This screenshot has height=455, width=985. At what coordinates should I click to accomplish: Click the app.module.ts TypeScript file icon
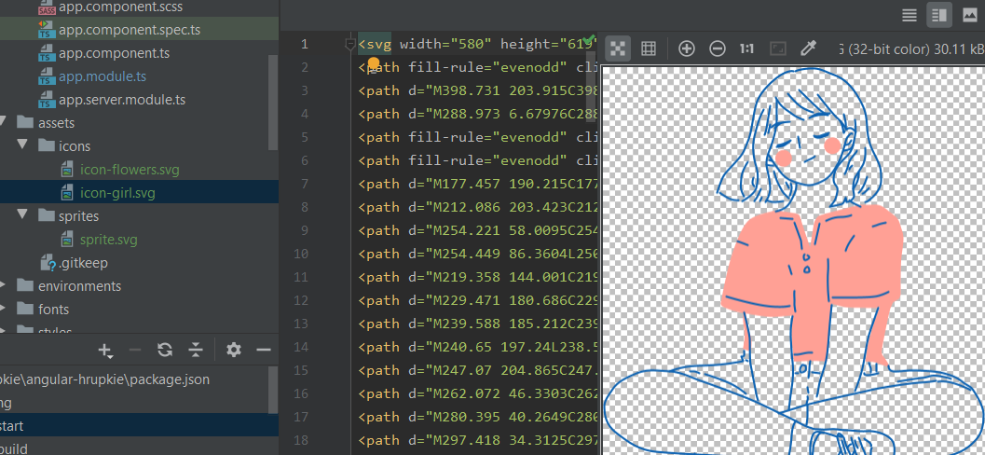(47, 76)
